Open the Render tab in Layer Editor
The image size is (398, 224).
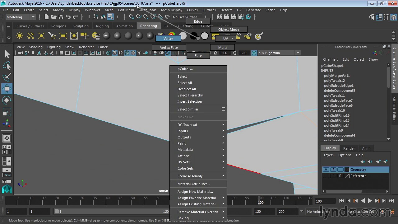349,148
